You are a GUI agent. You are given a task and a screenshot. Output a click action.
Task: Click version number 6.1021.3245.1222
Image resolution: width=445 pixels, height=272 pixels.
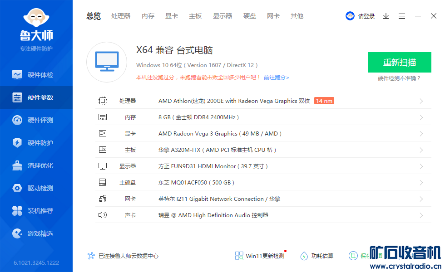coord(36,262)
